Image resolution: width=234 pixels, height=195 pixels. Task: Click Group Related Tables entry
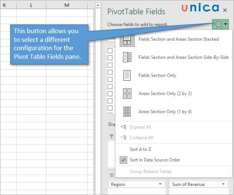coord(151,172)
